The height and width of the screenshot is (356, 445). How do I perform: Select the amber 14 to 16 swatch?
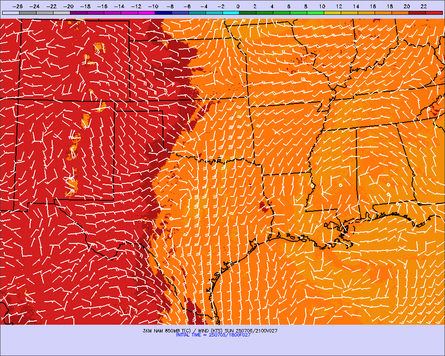tap(366, 13)
